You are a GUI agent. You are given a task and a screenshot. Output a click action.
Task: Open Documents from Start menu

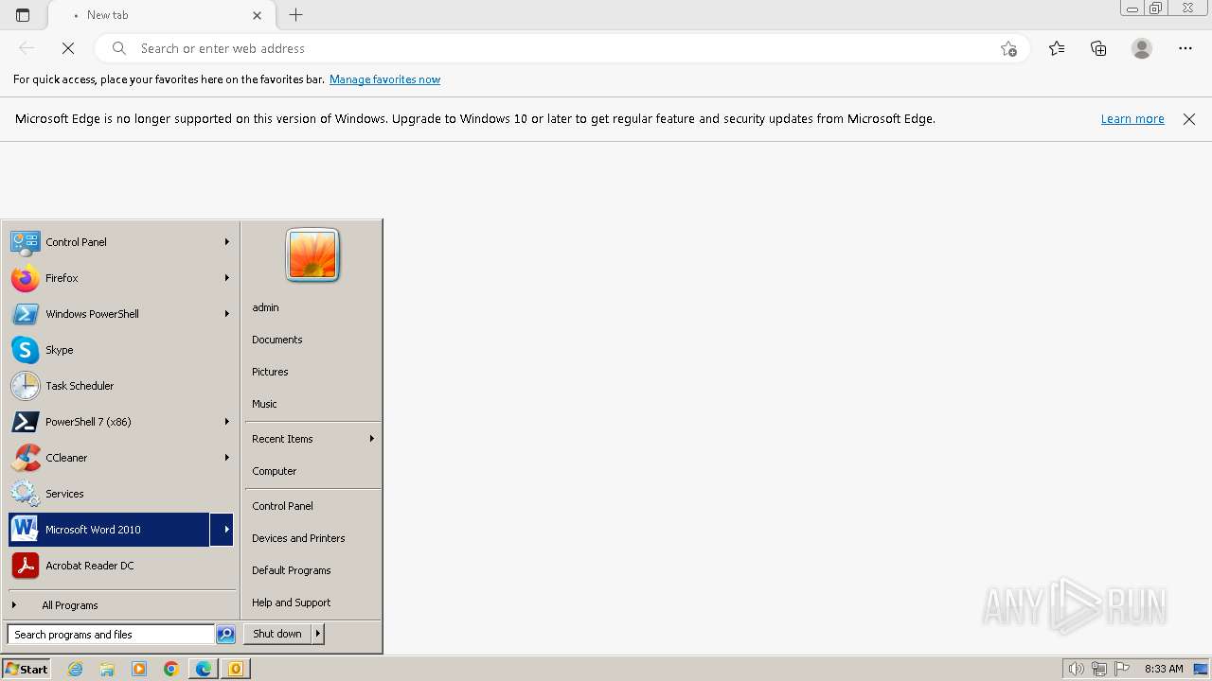[312, 340]
